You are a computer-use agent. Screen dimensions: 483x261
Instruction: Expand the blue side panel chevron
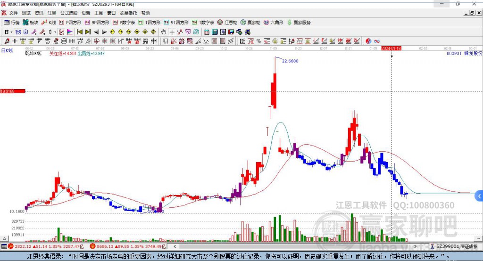479,196
